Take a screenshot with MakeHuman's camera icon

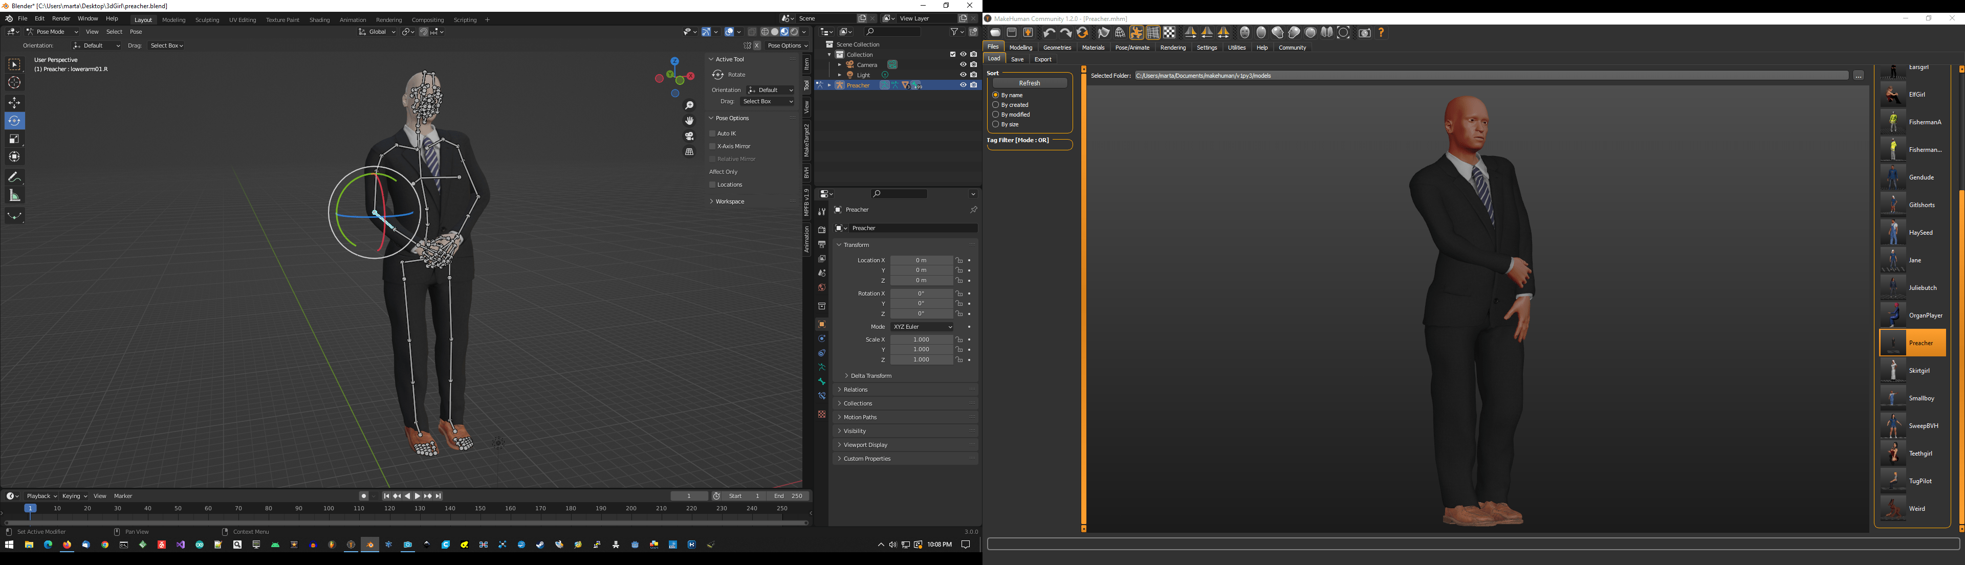pos(1364,33)
